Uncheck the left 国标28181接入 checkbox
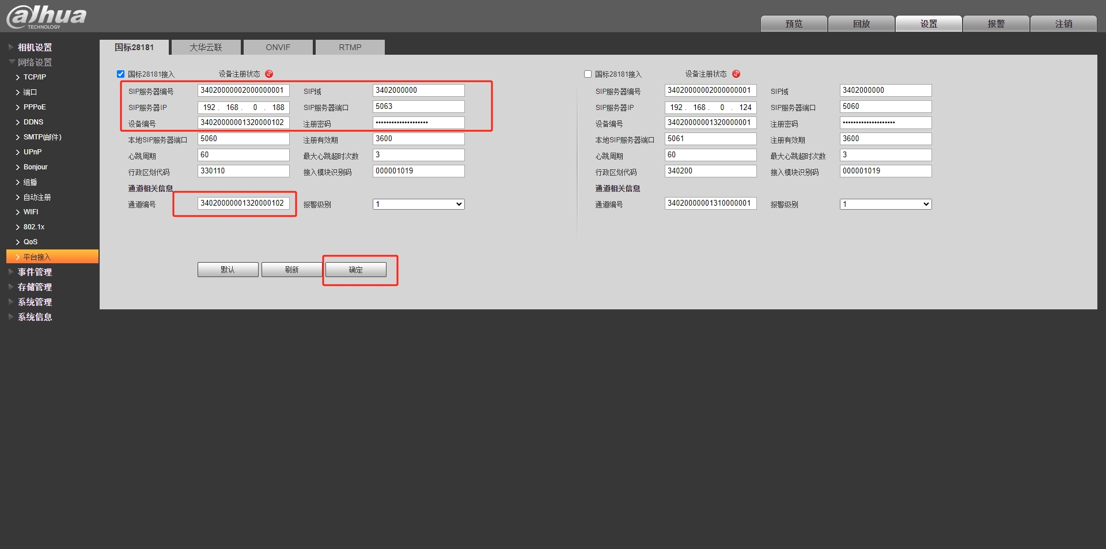 point(121,74)
